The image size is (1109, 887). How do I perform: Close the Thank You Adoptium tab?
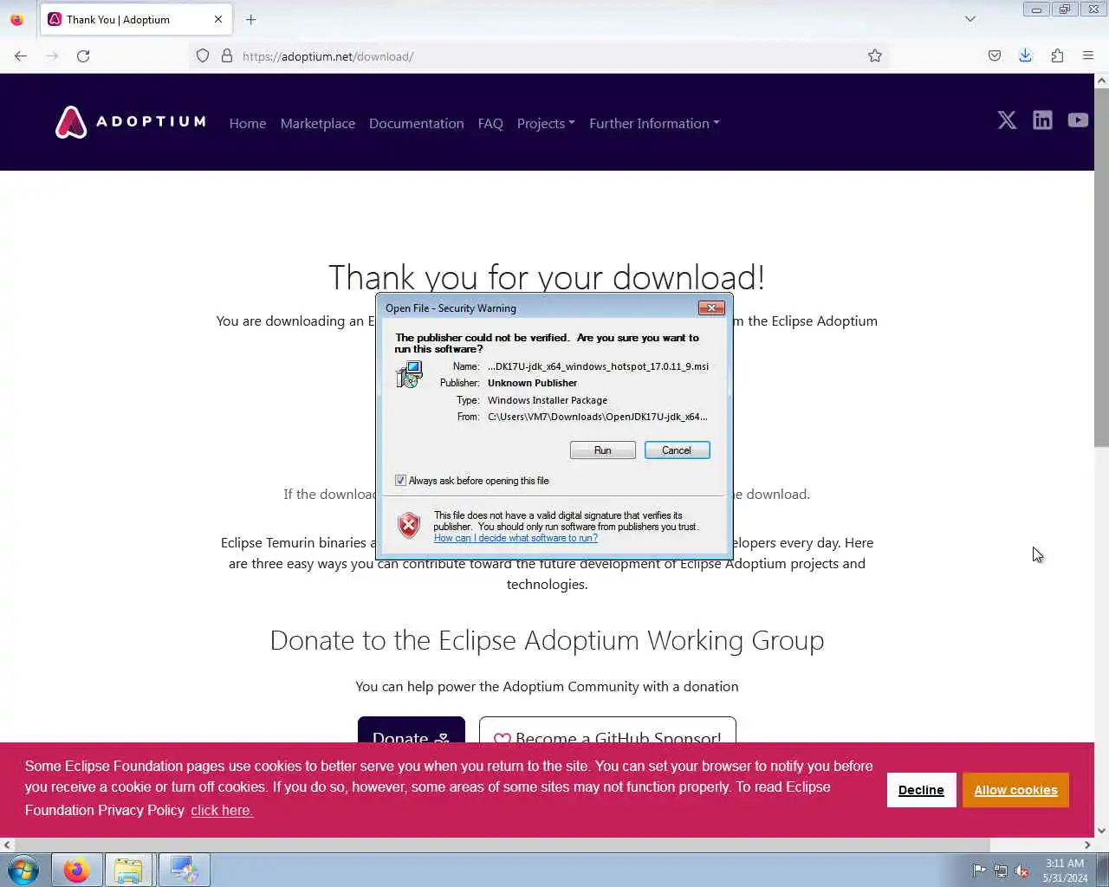click(218, 19)
